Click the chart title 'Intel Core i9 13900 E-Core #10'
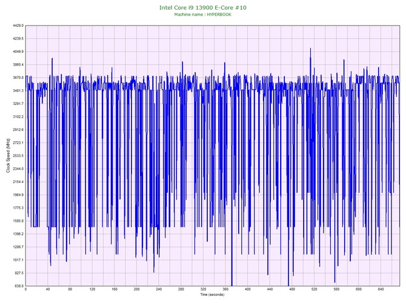This screenshot has height=305, width=406. click(203, 8)
